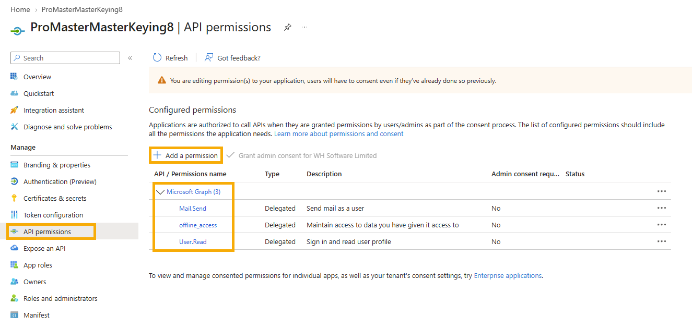Open Learn more about permissions and consent
Screen dimensions: 692x328
click(x=339, y=133)
